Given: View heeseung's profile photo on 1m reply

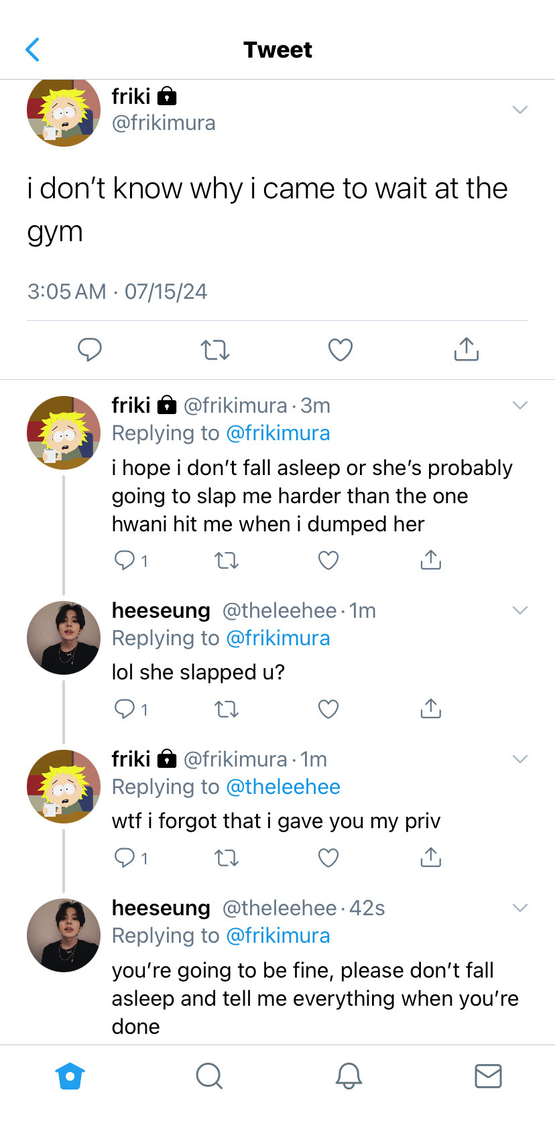Looking at the screenshot, I should (x=64, y=638).
